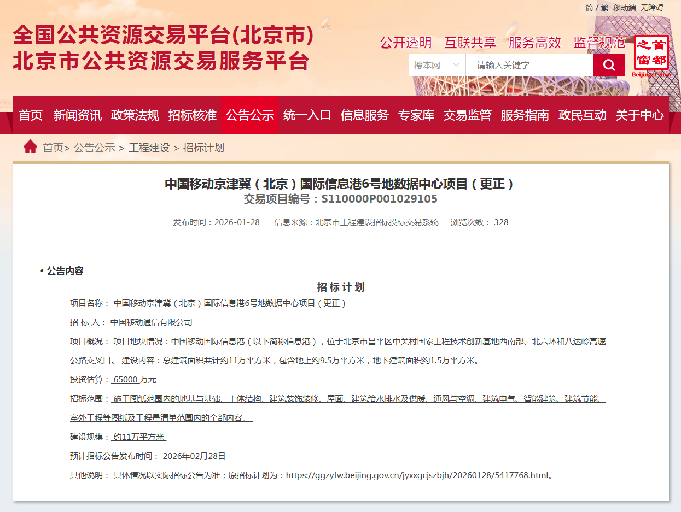
Task: Enable 无障碍 accessibility mode link
Action: pyautogui.click(x=652, y=8)
